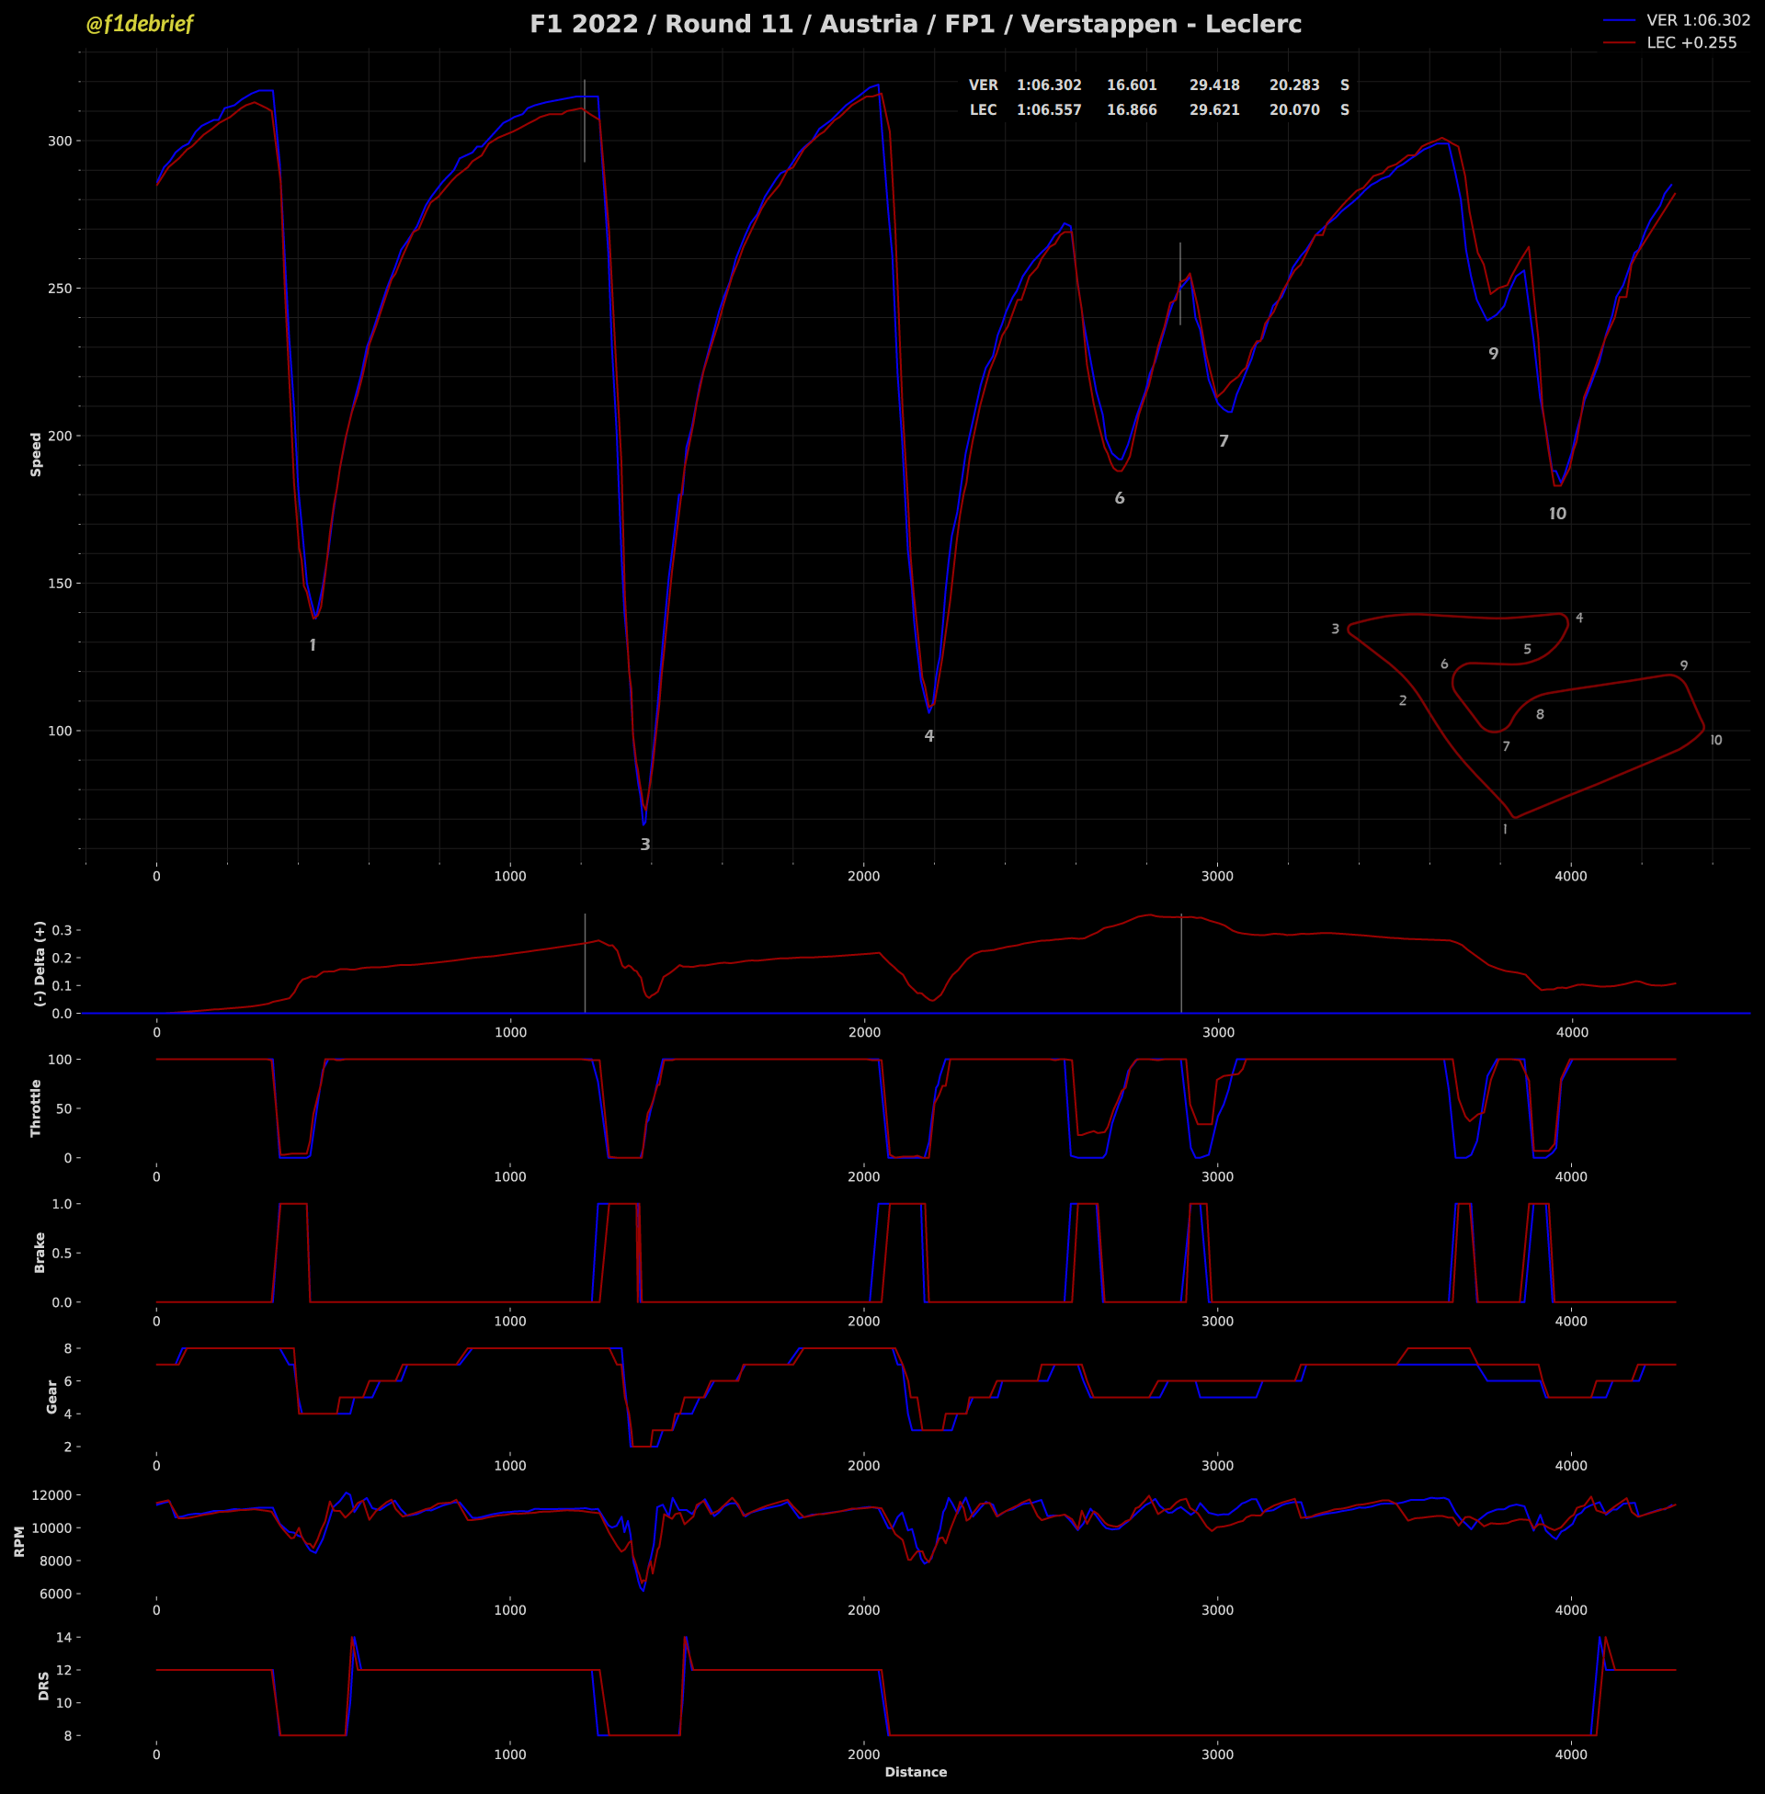The width and height of the screenshot is (1765, 1794).
Task: Click the Distance x-axis label
Action: (915, 1772)
